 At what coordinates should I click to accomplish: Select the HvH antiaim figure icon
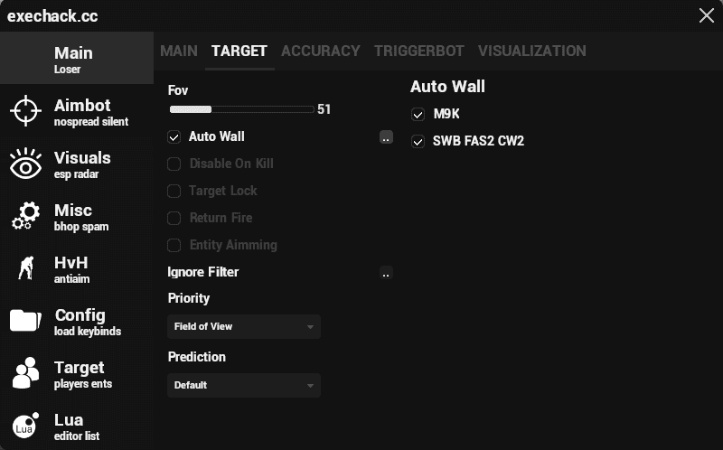25,269
